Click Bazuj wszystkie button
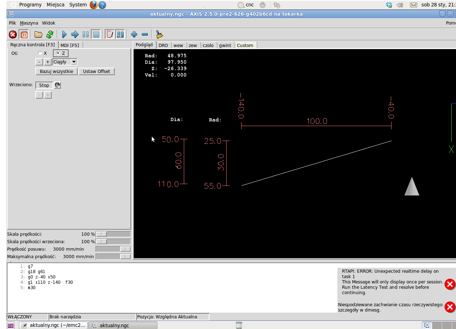This screenshot has height=329, width=456. (56, 72)
